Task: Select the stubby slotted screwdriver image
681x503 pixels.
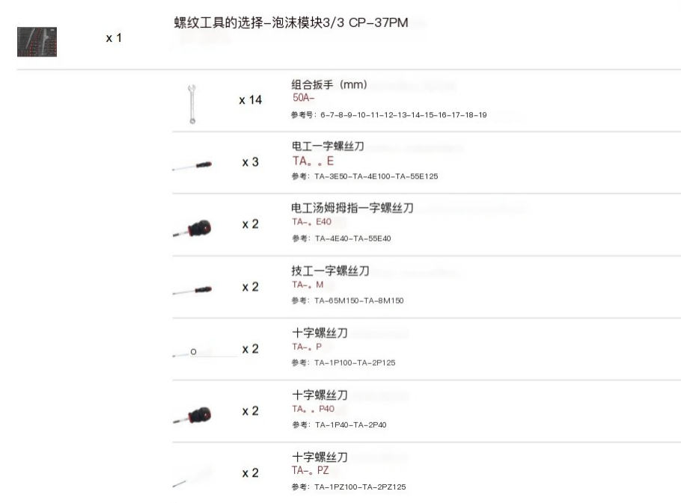Action: [x=192, y=228]
